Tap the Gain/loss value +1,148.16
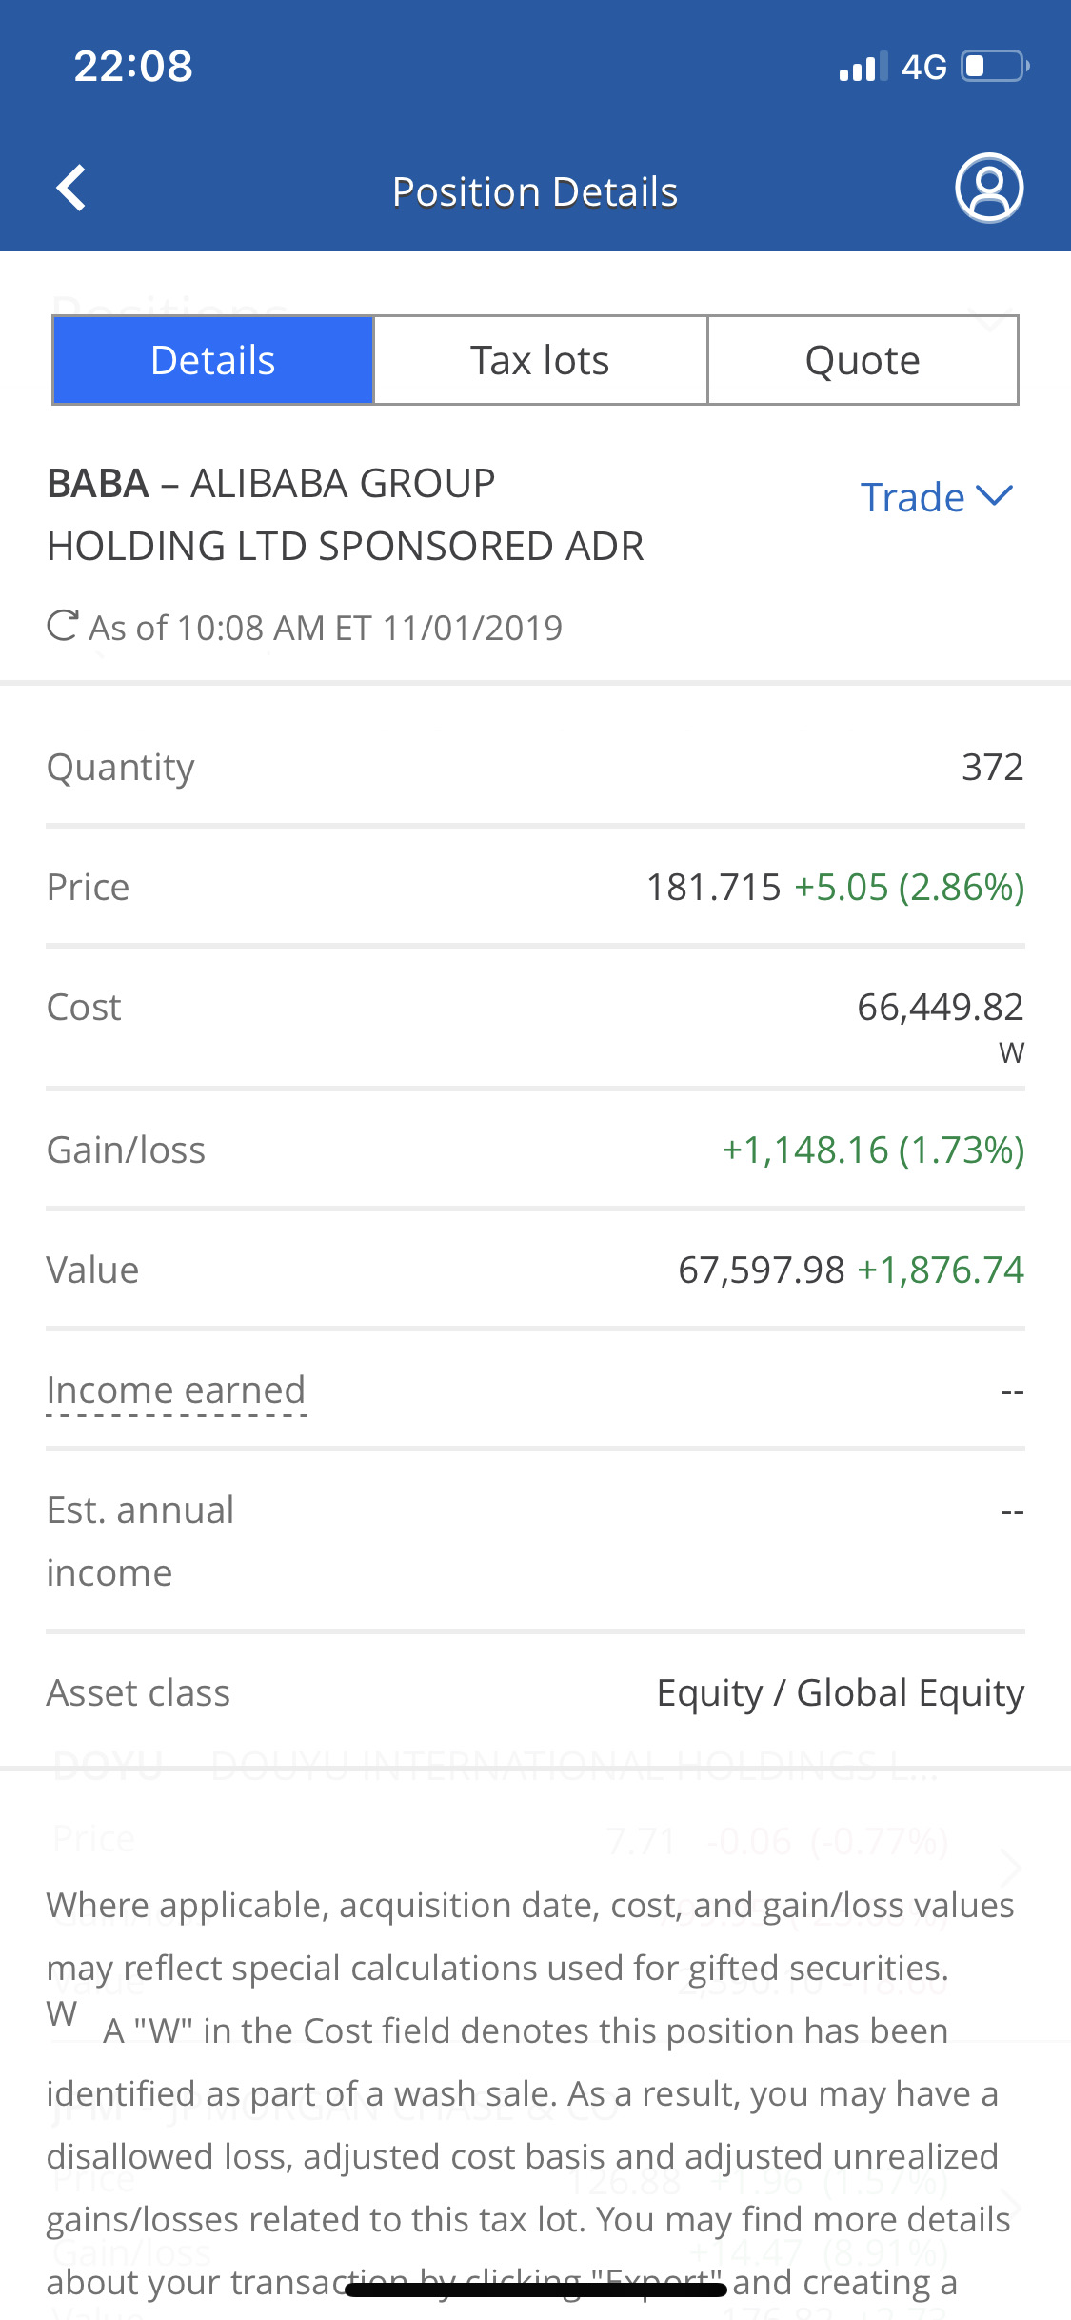 (872, 1150)
